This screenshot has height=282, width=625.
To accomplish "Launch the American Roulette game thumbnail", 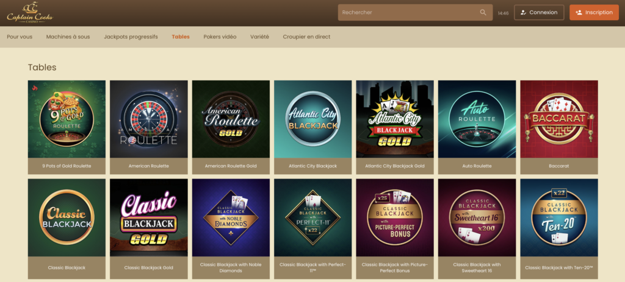I will [x=149, y=119].
